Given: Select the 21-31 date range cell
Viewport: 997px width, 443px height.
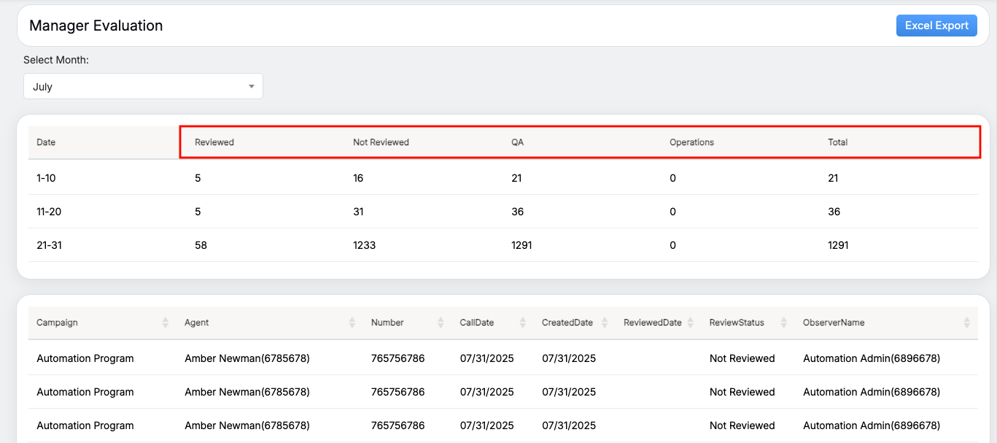Looking at the screenshot, I should pos(48,245).
